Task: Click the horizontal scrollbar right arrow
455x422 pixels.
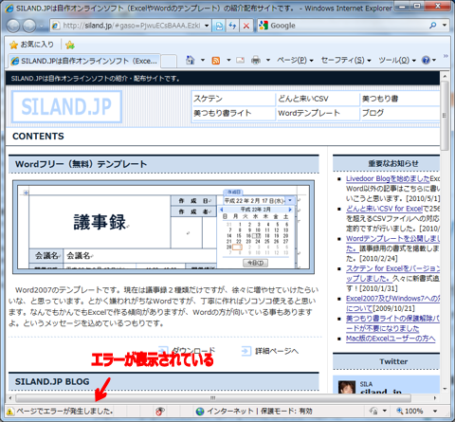Action: (x=435, y=398)
